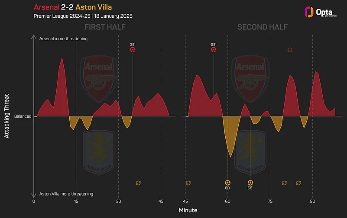
Task: Click the Aston Villa crest in second half
Action: tap(250, 151)
